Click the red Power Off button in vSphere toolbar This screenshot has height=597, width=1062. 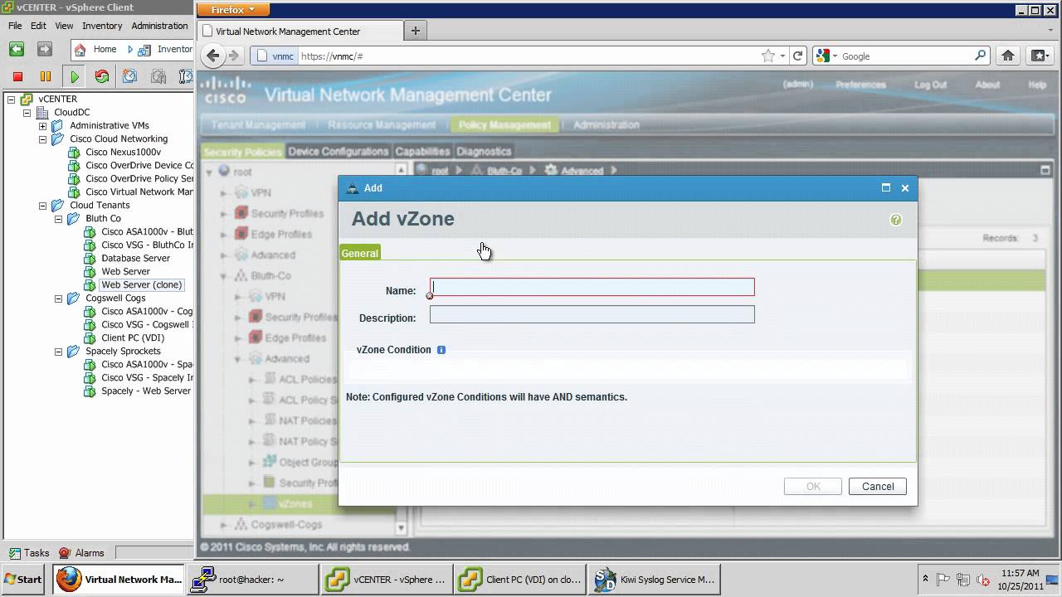tap(17, 76)
